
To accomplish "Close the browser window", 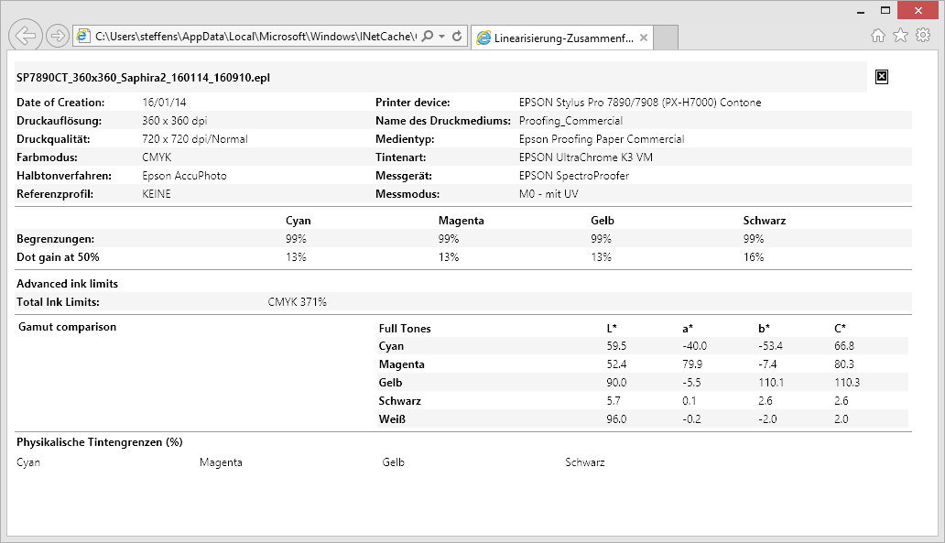I will coord(918,10).
